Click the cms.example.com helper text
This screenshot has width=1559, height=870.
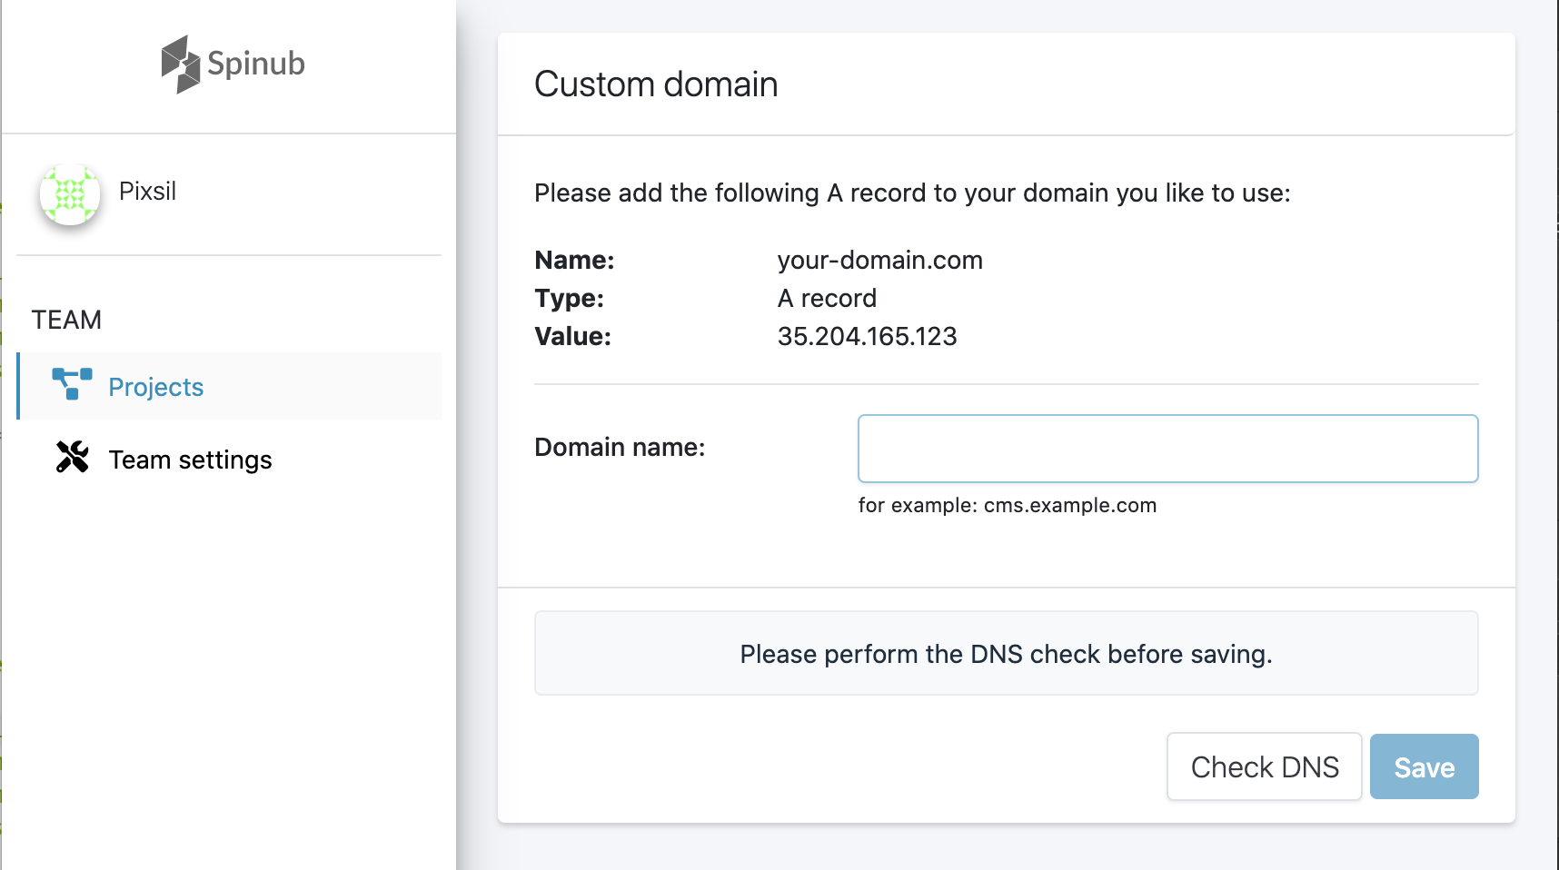click(1008, 505)
